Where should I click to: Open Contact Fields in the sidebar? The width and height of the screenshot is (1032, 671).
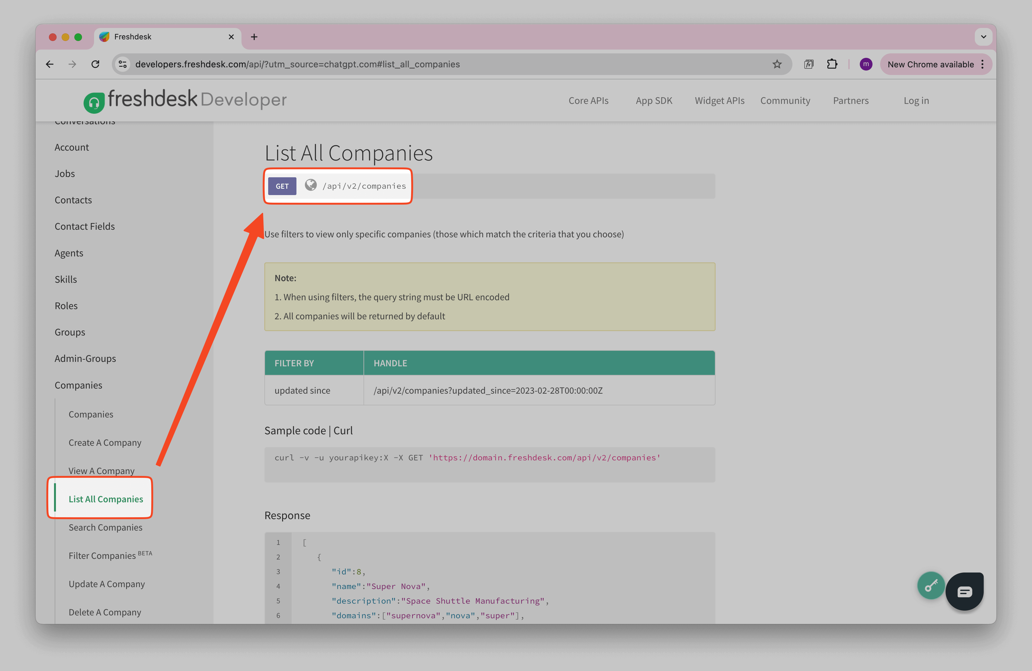click(85, 227)
